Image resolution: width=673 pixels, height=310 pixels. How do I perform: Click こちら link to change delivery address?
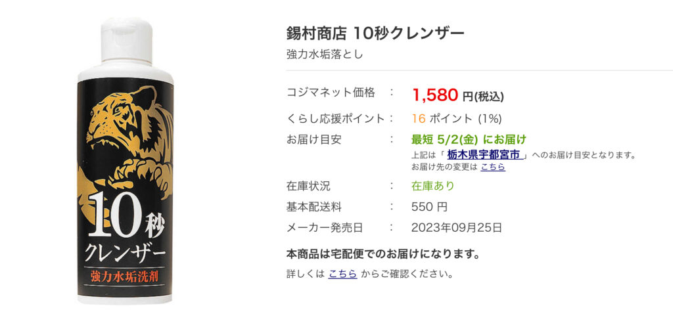[x=493, y=167]
